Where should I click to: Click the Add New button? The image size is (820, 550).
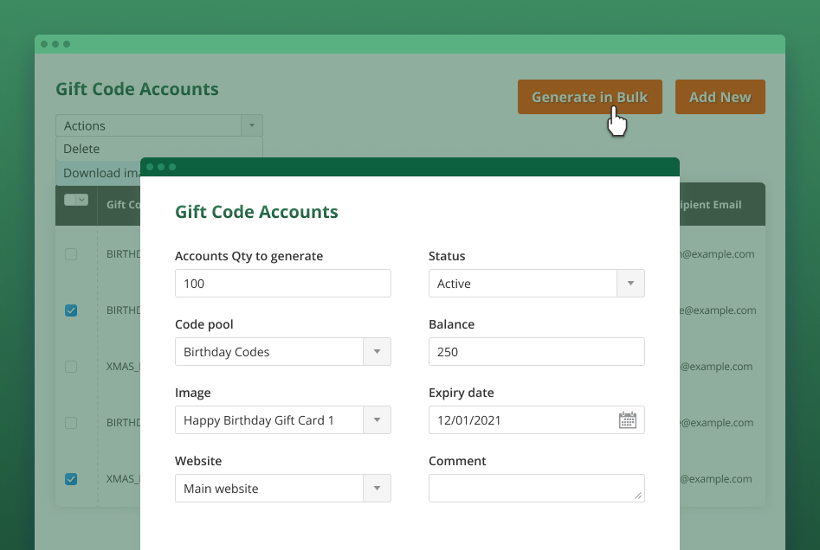pos(720,96)
